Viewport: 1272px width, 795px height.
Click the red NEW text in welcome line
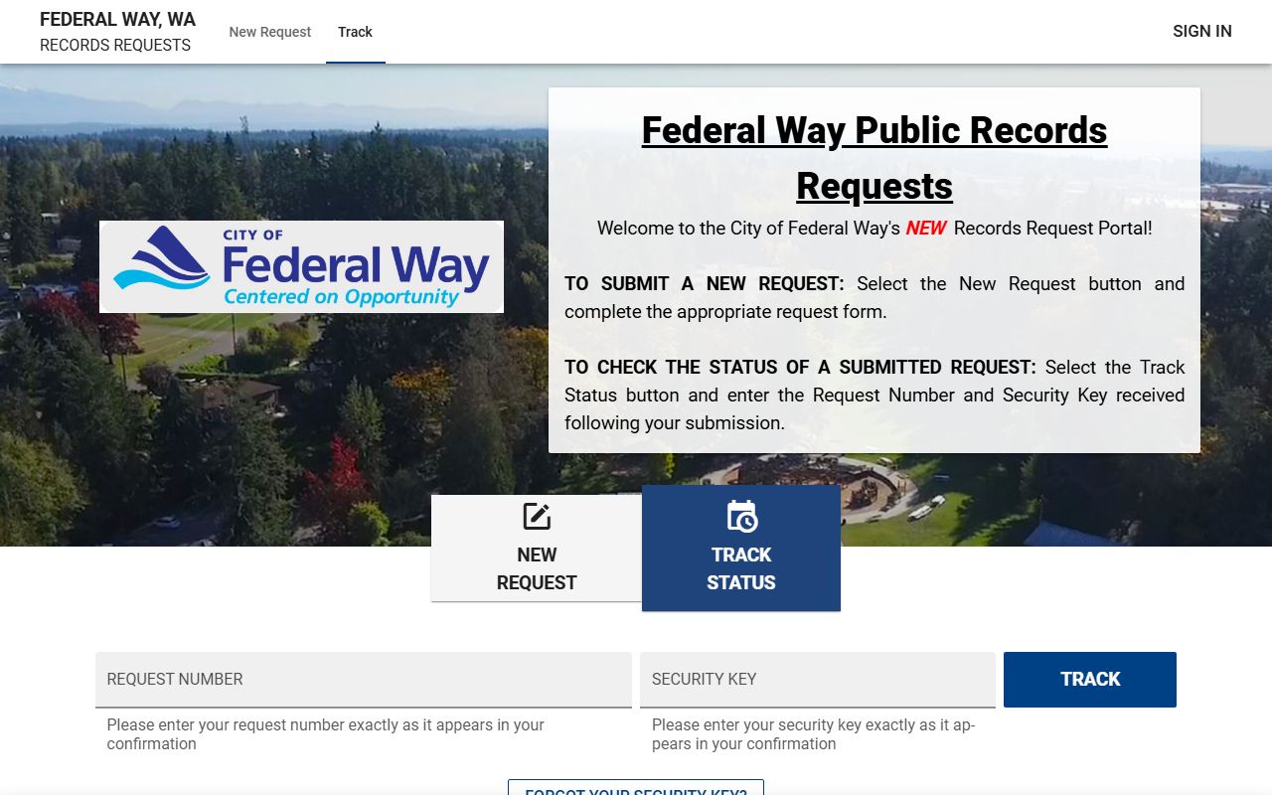click(925, 228)
